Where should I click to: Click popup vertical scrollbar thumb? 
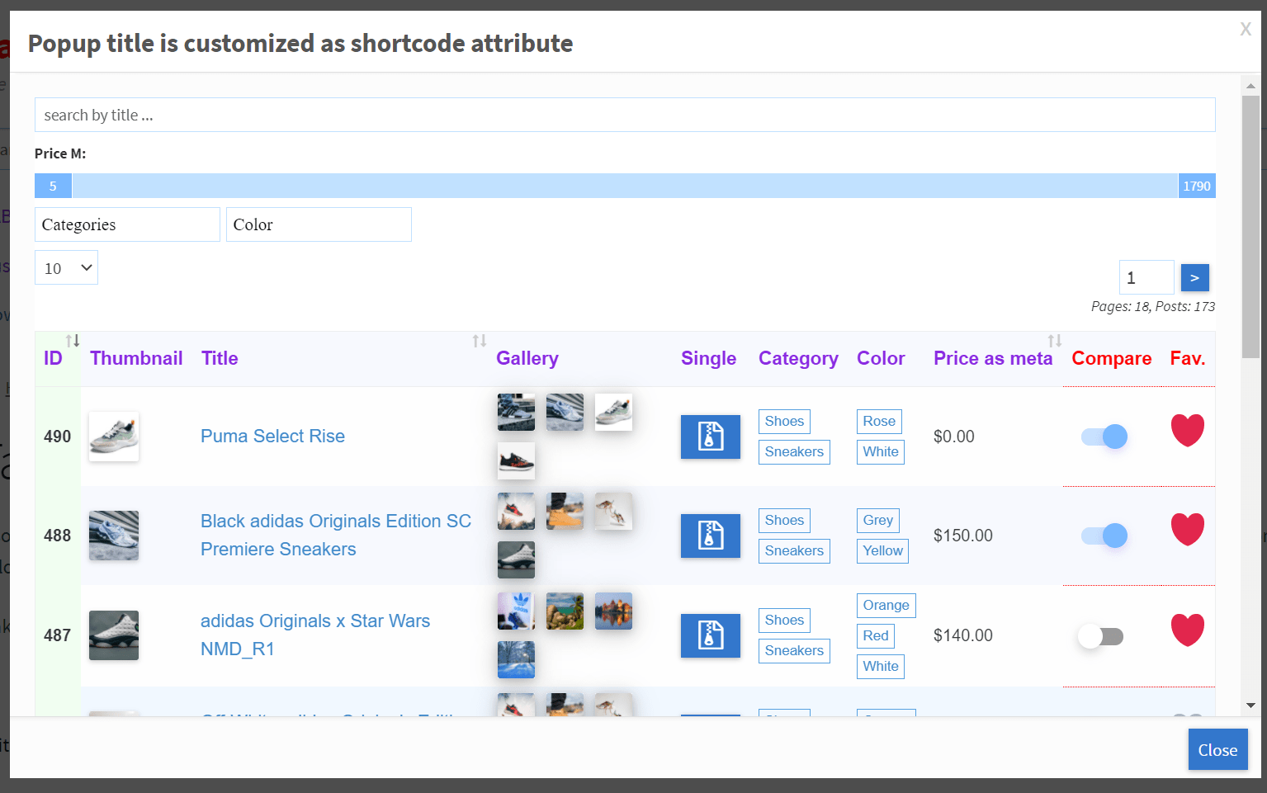click(x=1251, y=226)
